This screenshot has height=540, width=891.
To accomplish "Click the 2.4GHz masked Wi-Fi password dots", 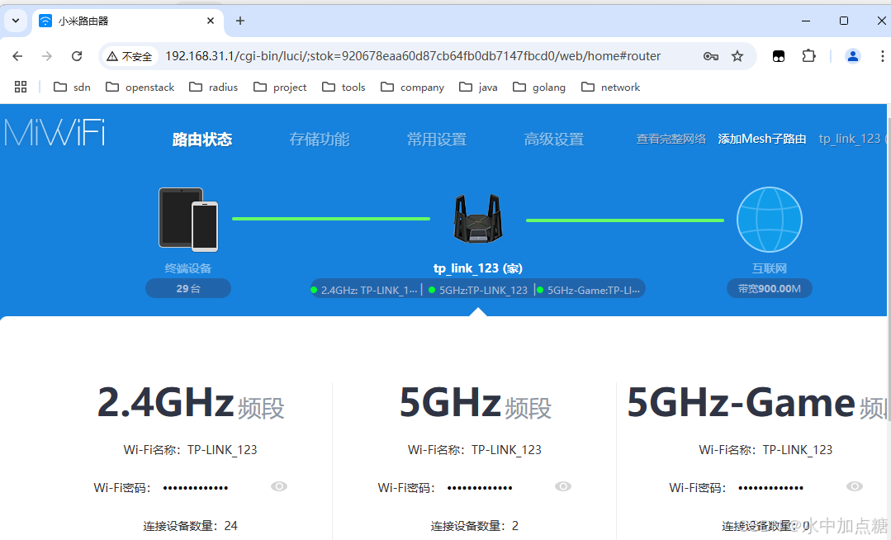I will (196, 488).
